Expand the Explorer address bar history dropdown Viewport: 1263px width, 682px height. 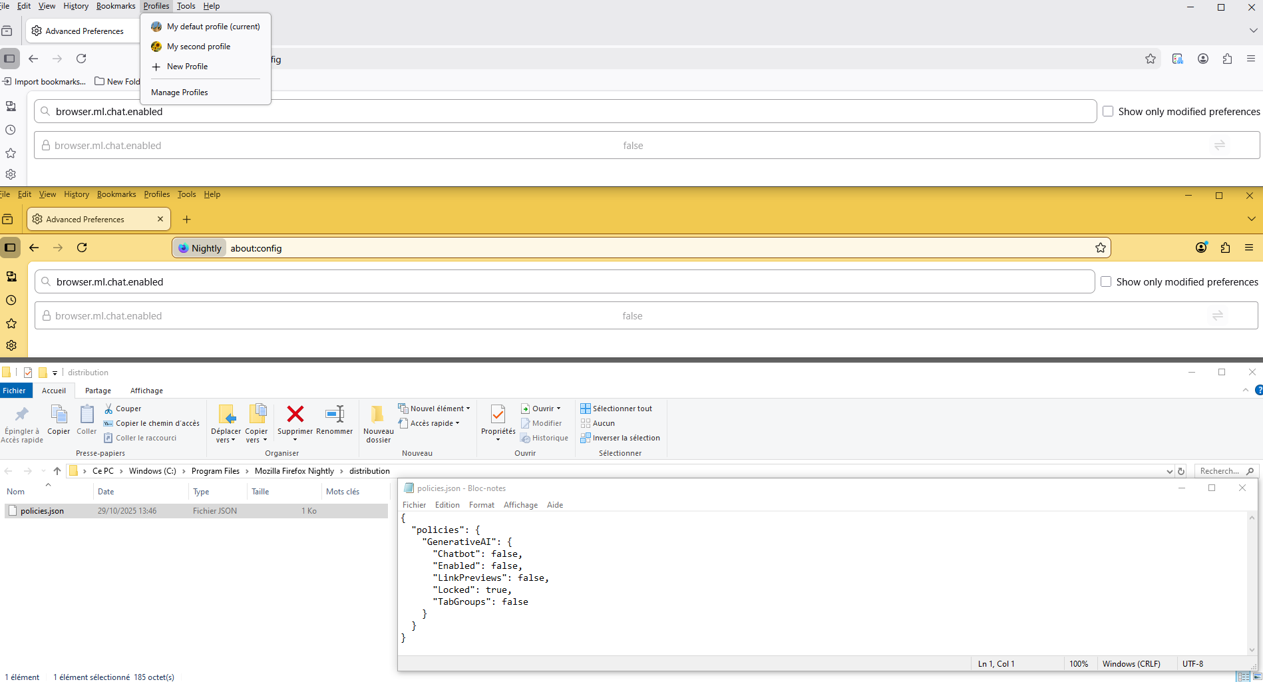1169,471
